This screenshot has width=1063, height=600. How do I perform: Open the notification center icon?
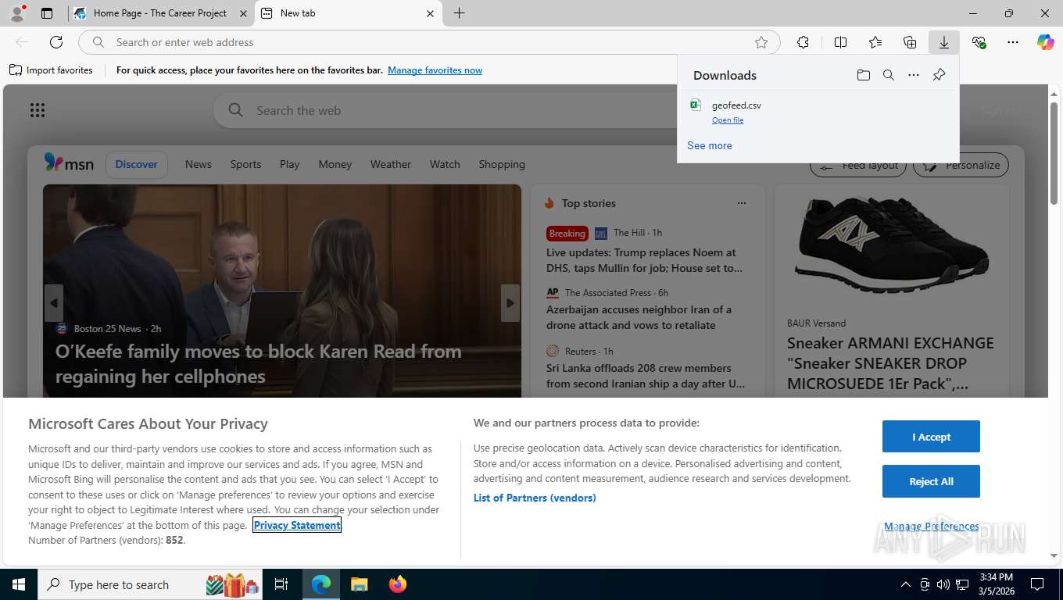[1037, 584]
